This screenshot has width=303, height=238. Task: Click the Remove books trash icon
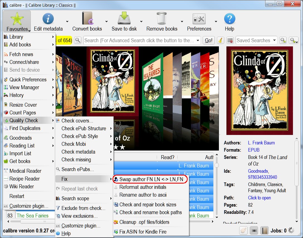[x=162, y=18]
